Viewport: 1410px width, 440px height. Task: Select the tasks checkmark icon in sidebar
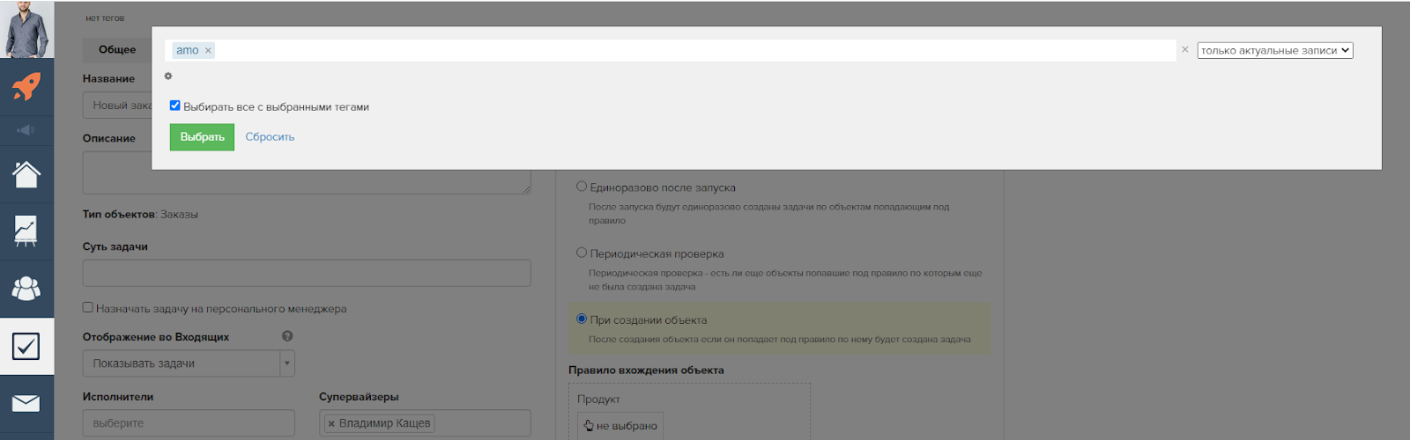point(26,346)
